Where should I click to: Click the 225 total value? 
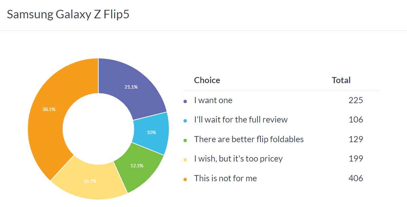click(355, 100)
